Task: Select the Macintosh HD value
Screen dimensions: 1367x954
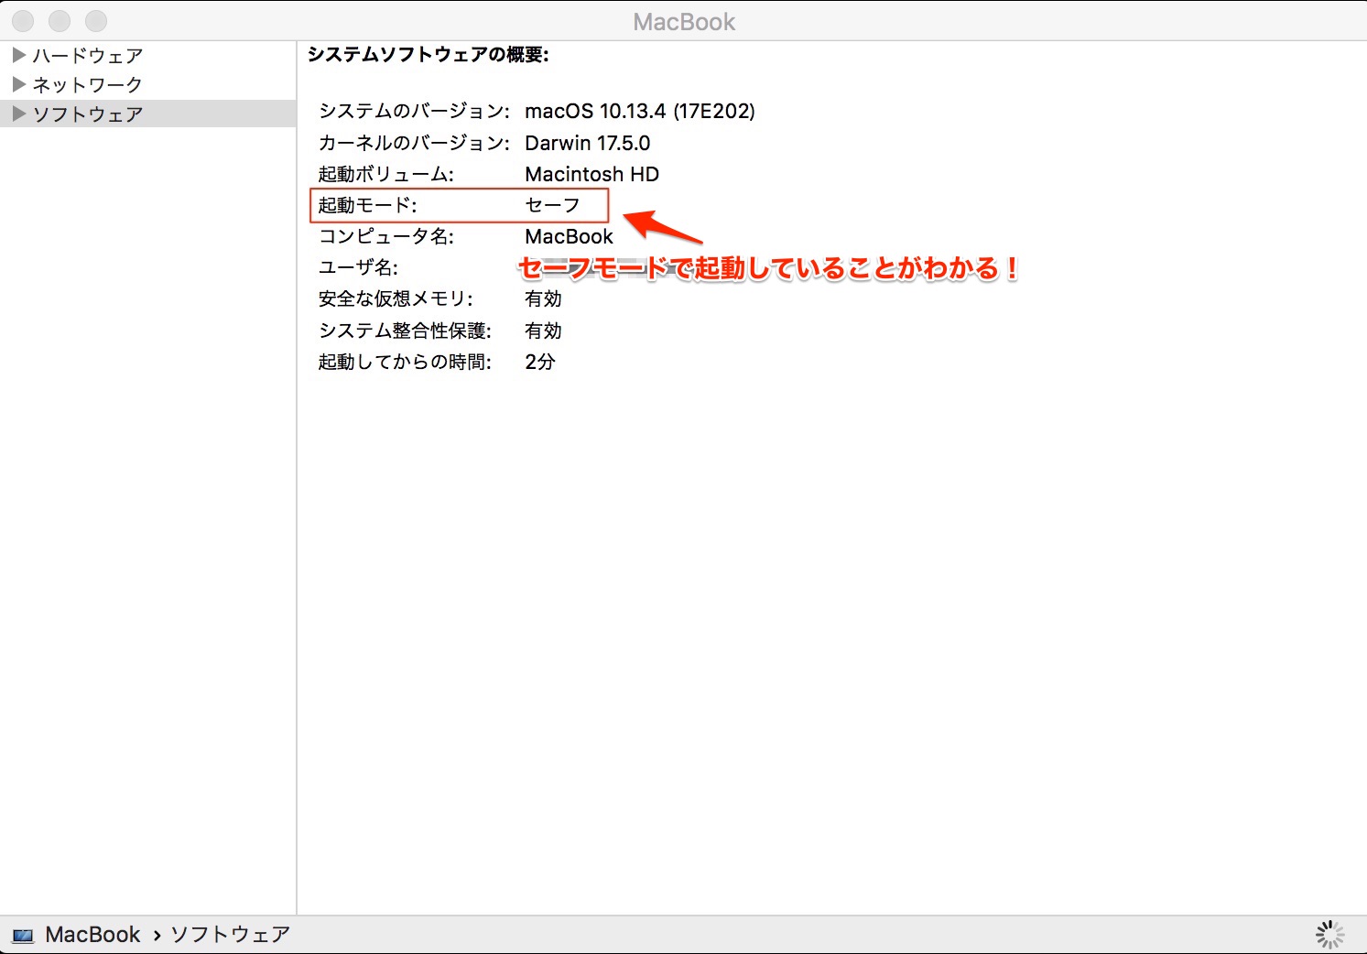Action: click(x=591, y=174)
